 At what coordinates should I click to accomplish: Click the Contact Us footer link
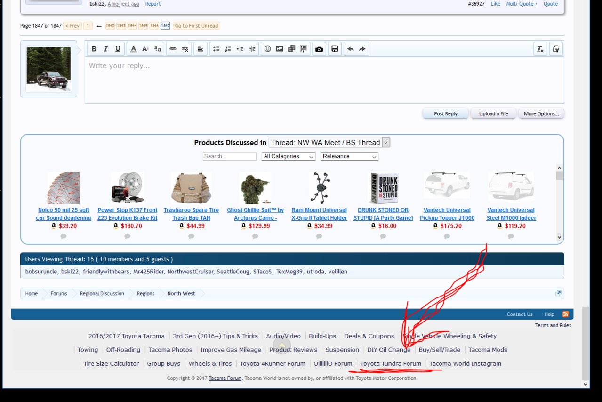(520, 314)
